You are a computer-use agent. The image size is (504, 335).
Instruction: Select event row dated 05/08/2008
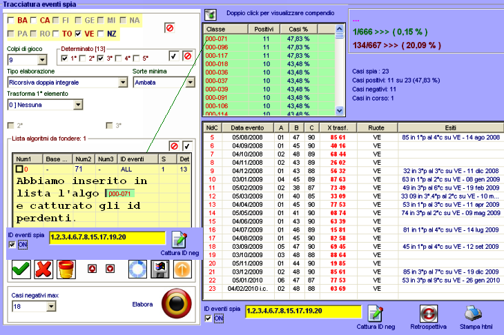(x=353, y=137)
